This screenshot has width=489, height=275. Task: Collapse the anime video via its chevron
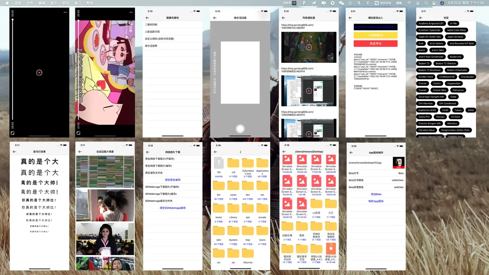click(131, 12)
